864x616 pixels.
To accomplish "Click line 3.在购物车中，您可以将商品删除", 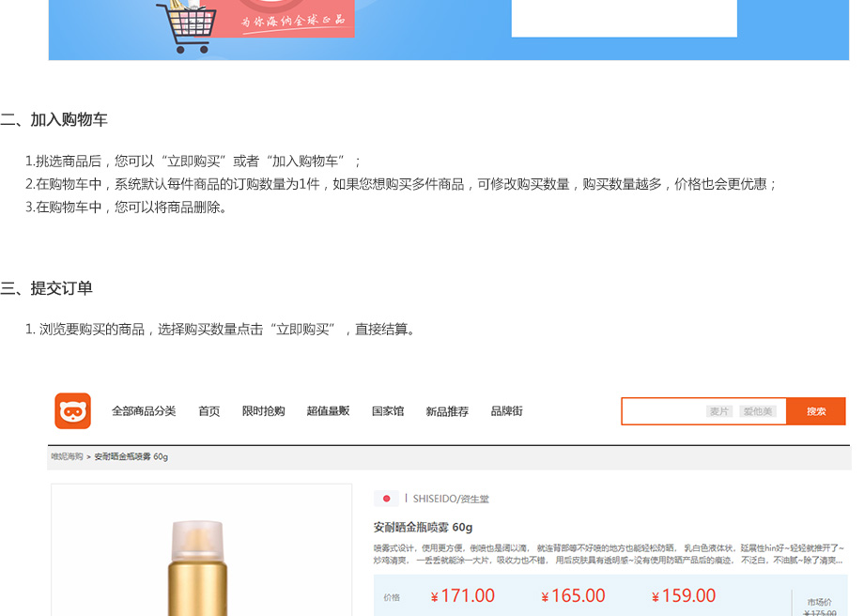I will tap(126, 208).
